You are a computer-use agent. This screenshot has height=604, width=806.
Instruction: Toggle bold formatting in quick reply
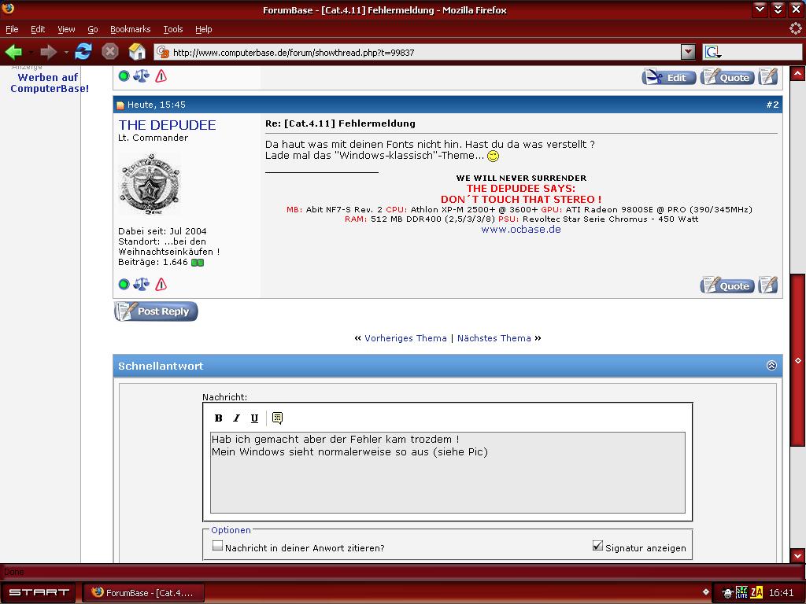219,418
